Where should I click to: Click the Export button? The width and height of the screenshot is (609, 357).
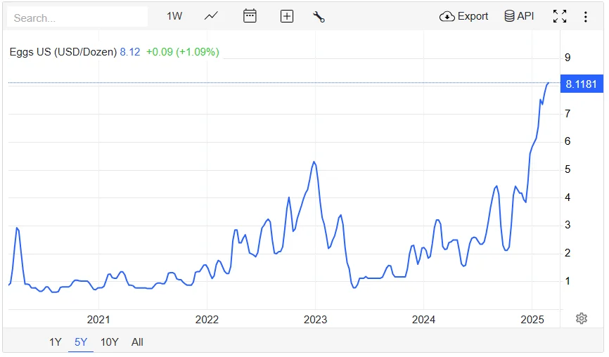pyautogui.click(x=464, y=16)
